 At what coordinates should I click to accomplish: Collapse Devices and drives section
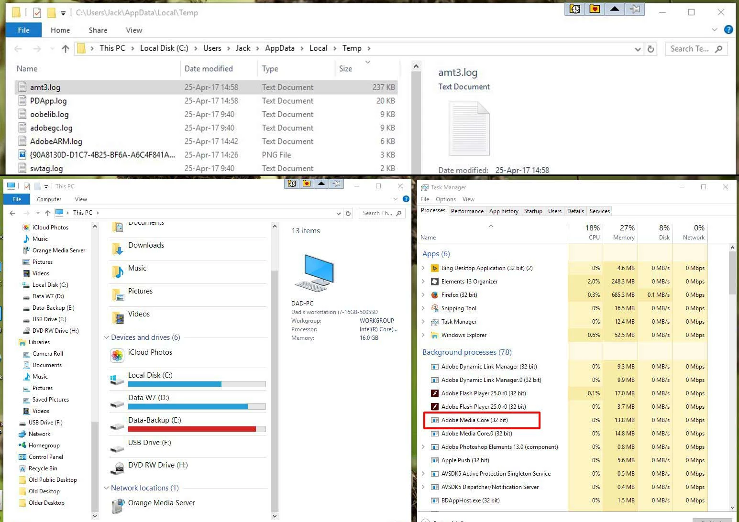pos(107,337)
